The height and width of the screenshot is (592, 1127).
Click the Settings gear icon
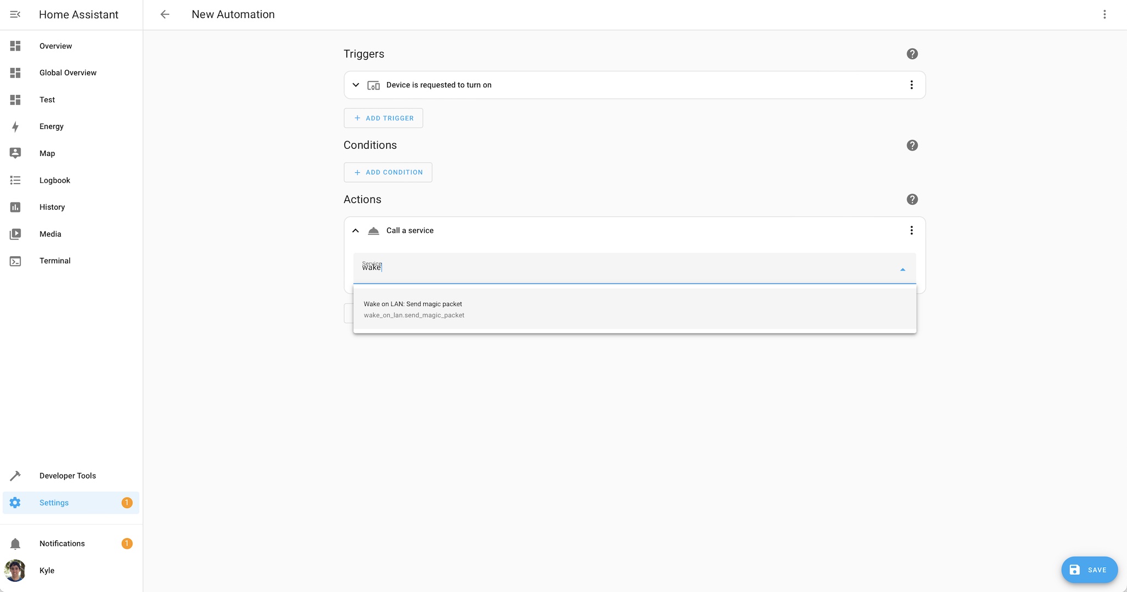[x=15, y=503]
